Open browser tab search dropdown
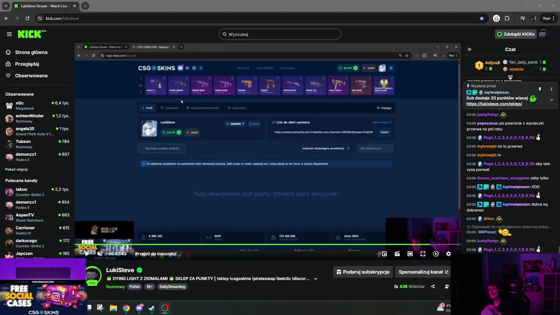Screen dimensions: 560x315 [6, 6]
